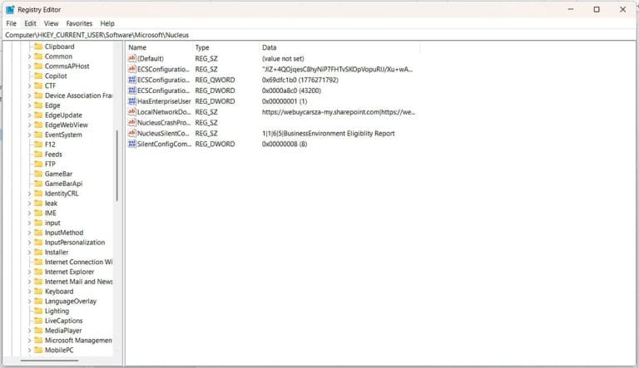Click the LiveCaptions folder icon

(x=38, y=321)
